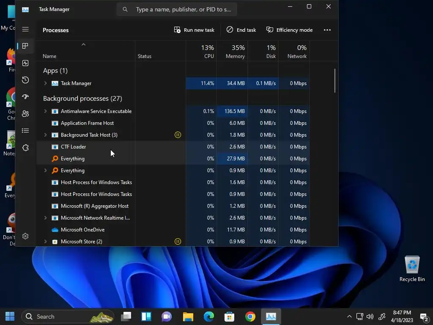Click the Task Manager title bar icon
433x325 pixels.
25,9
